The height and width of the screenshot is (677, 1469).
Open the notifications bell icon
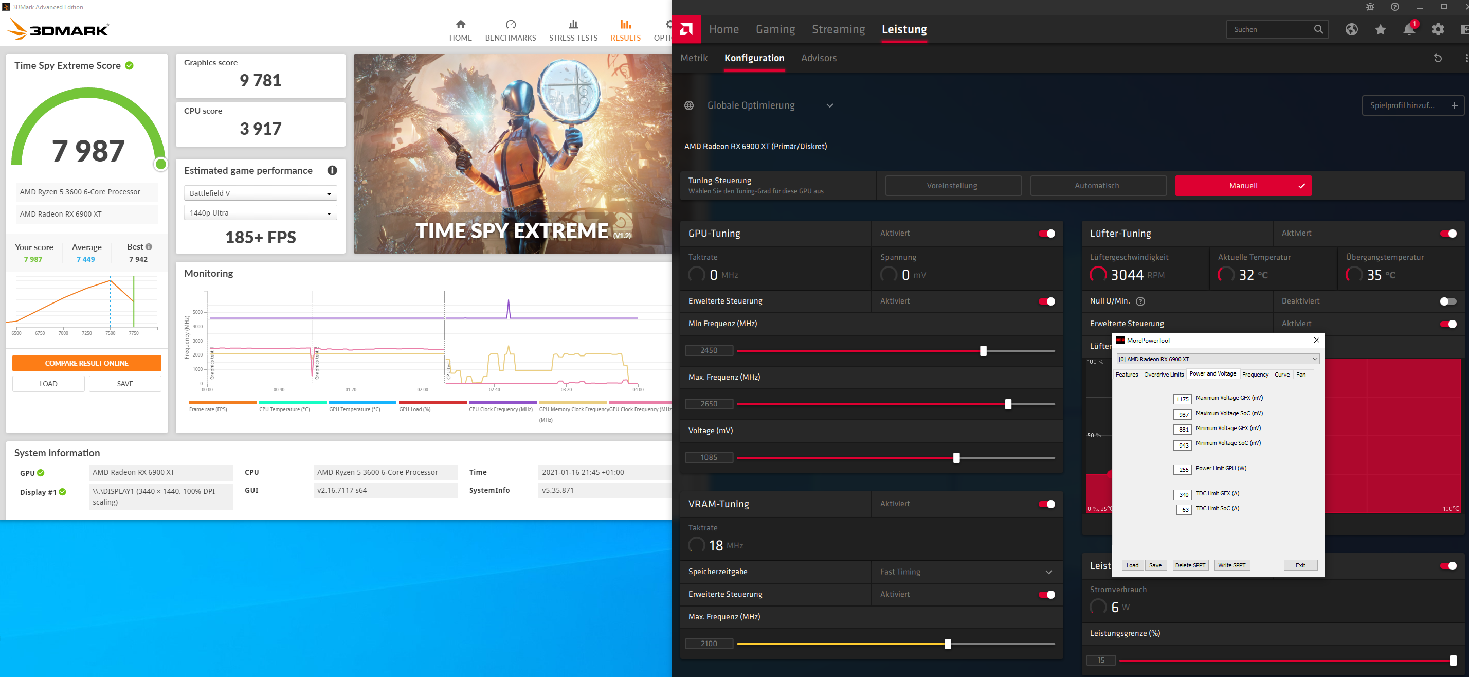click(1408, 30)
